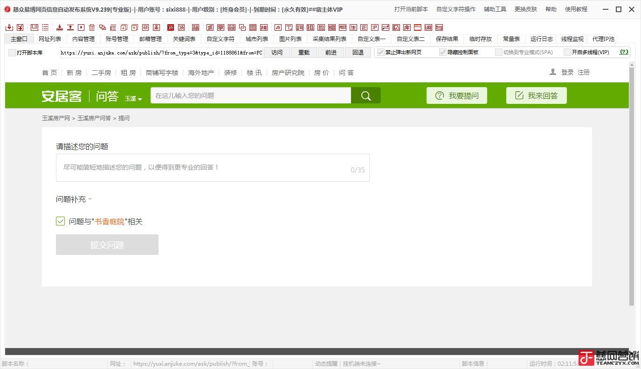The height and width of the screenshot is (369, 641).
Task: Click the 登录 login link
Action: tap(567, 72)
